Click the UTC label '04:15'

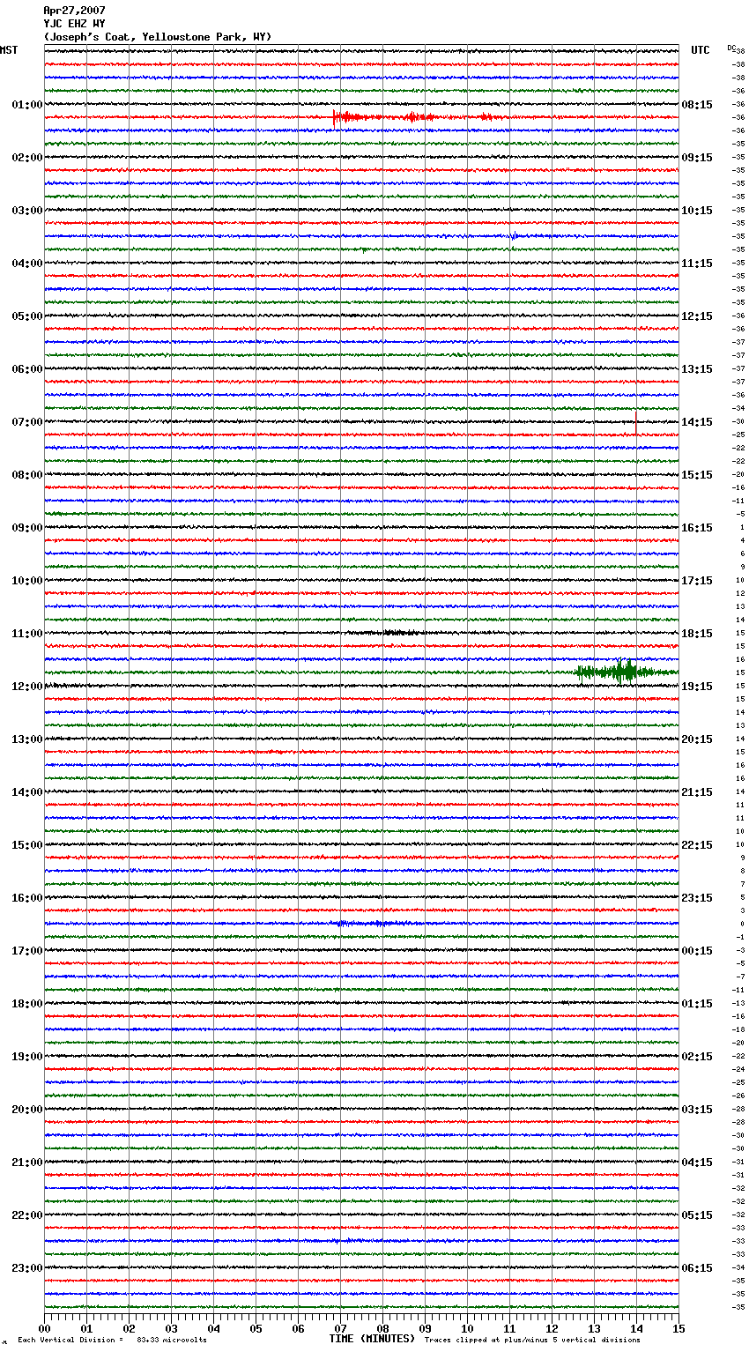(x=697, y=1163)
